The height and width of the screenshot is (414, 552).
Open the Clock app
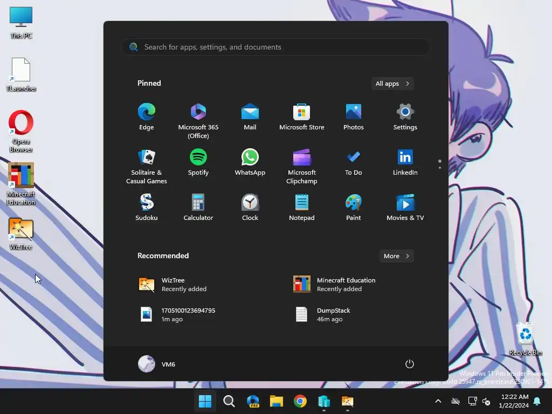tap(250, 208)
